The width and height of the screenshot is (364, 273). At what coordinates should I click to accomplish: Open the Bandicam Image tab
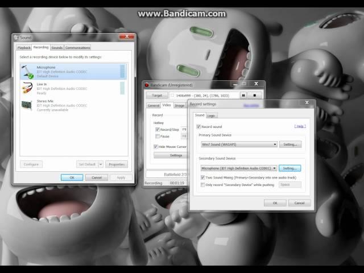180,105
